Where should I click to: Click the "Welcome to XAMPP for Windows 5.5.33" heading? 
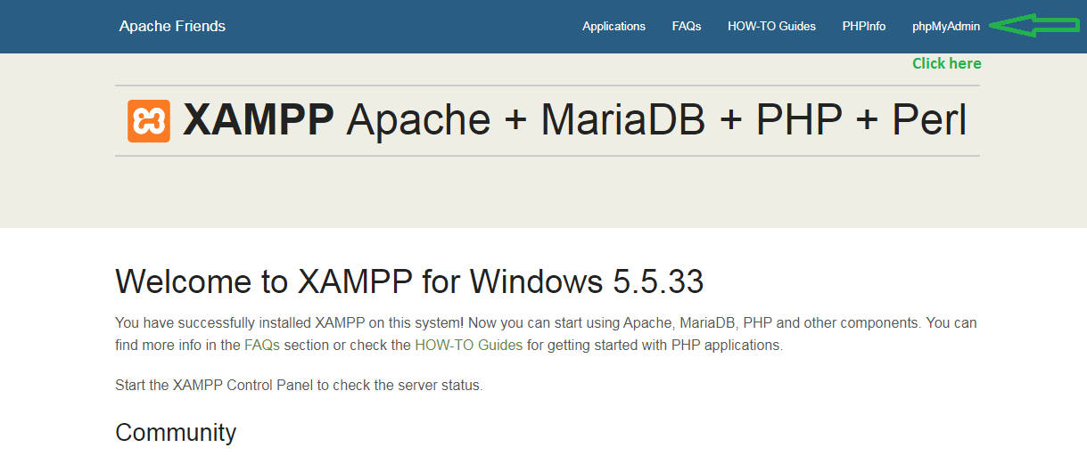409,281
